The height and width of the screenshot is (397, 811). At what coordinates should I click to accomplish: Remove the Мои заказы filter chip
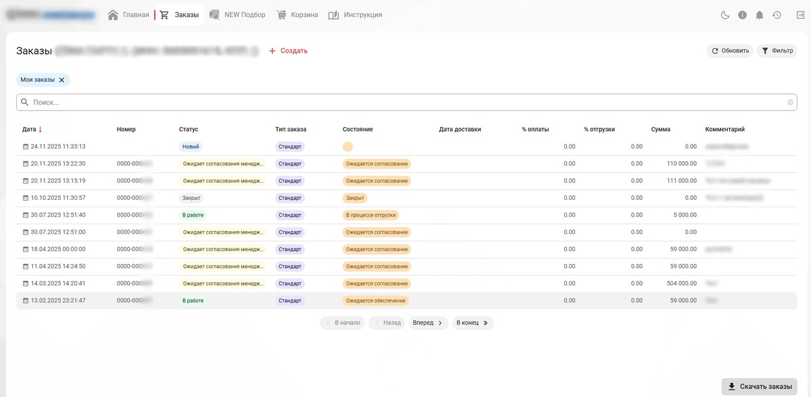click(x=62, y=80)
